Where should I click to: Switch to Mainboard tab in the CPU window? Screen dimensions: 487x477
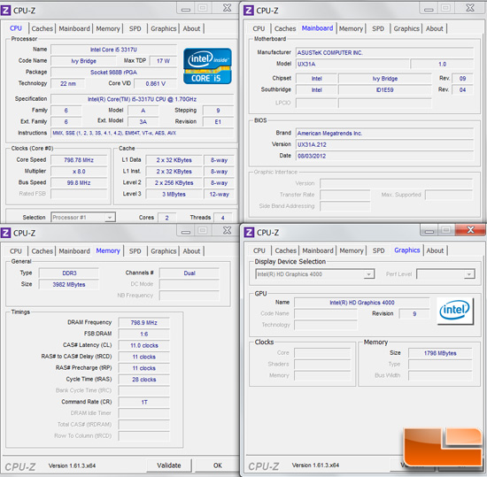click(74, 28)
